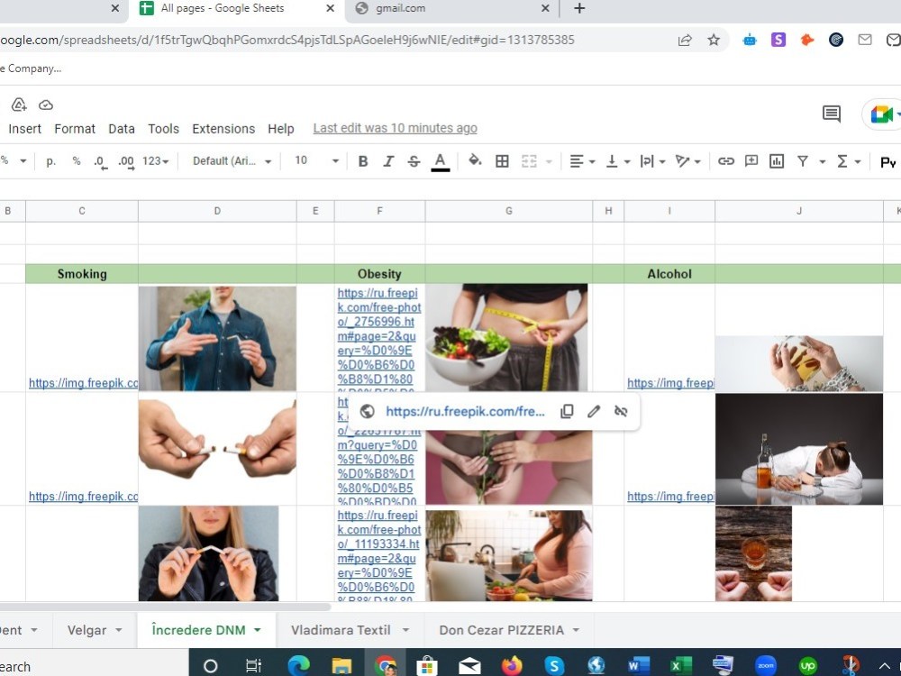Open Excel from the taskbar
The height and width of the screenshot is (676, 901).
coord(681,666)
